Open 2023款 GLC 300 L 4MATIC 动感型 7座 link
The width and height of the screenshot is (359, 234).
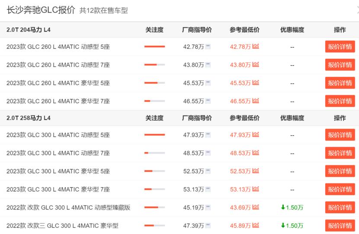click(58, 153)
